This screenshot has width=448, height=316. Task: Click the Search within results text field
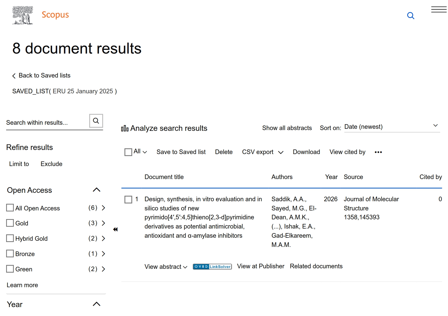46,123
